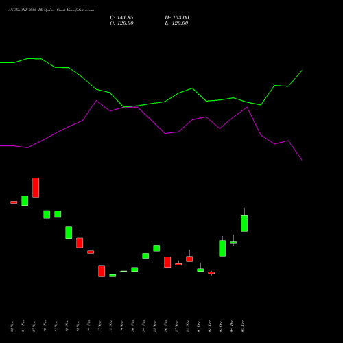
Task: Select the 17 Nov date label on axis
Action: [100, 326]
